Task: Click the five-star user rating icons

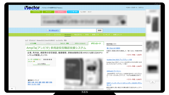Action: pyautogui.click(x=48, y=59)
